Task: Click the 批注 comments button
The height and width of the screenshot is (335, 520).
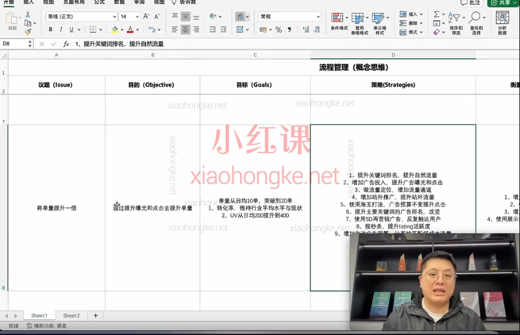Action: (470, 3)
